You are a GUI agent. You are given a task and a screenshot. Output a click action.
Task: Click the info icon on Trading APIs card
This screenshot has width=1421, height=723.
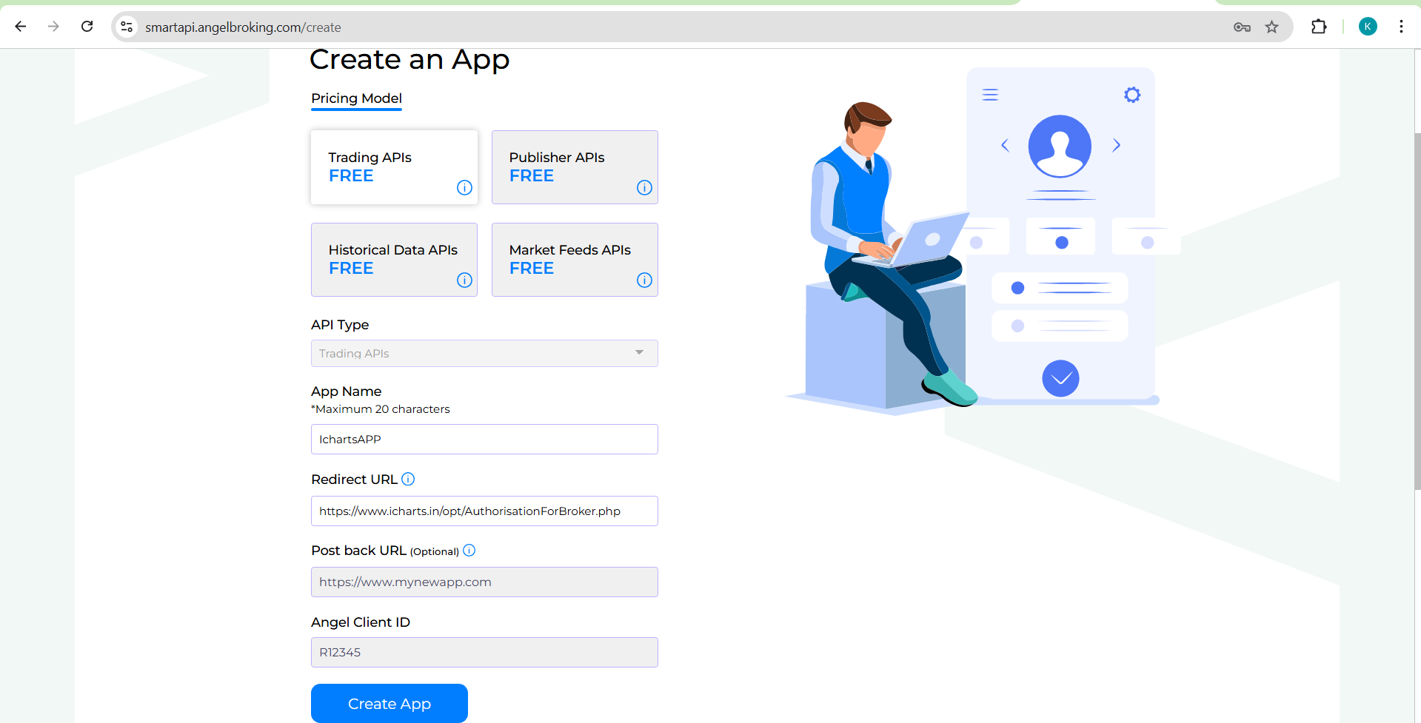tap(464, 188)
